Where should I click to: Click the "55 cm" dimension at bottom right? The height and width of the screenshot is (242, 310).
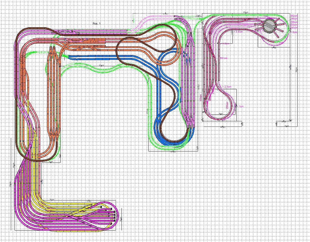[x=286, y=126]
